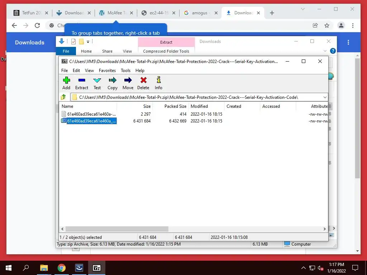Screen dimensions: 367x275
Task: Sort files by the Modified column
Action: (x=206, y=106)
